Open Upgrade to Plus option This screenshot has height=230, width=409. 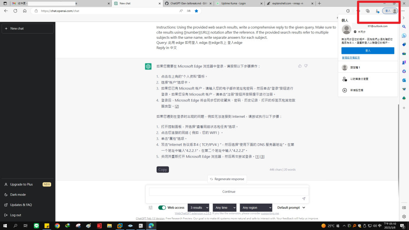tap(28, 184)
